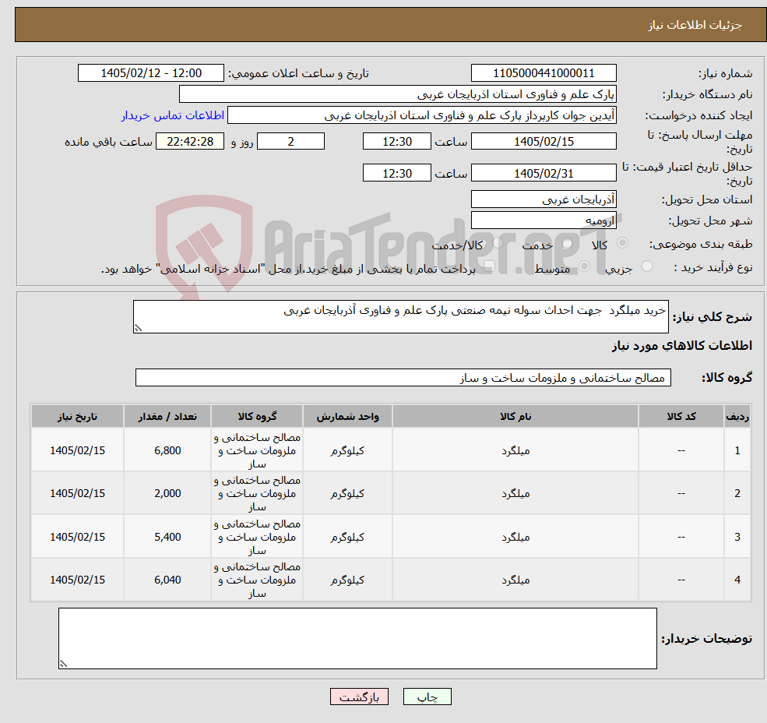Screen dimensions: 767x723
Task: Click the remaining time 22:42:28 field
Action: point(190,142)
